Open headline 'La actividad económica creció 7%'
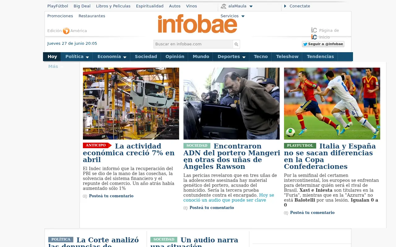The width and height of the screenshot is (396, 247). 129,153
